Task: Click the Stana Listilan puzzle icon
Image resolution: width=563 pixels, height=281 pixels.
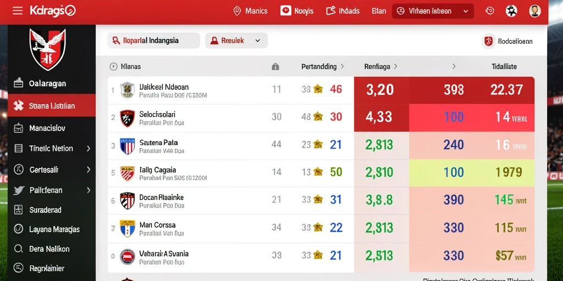Action: coord(18,106)
